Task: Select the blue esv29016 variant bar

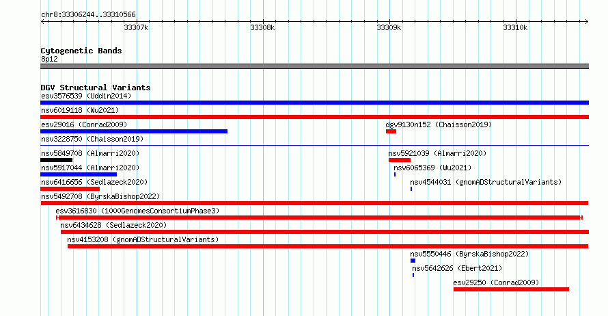Action: (x=134, y=131)
